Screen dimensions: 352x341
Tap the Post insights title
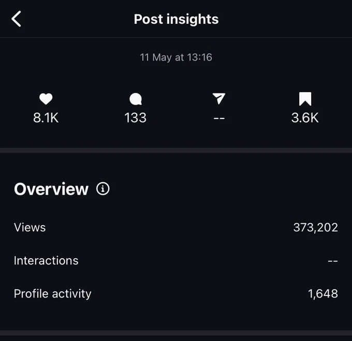tap(176, 19)
